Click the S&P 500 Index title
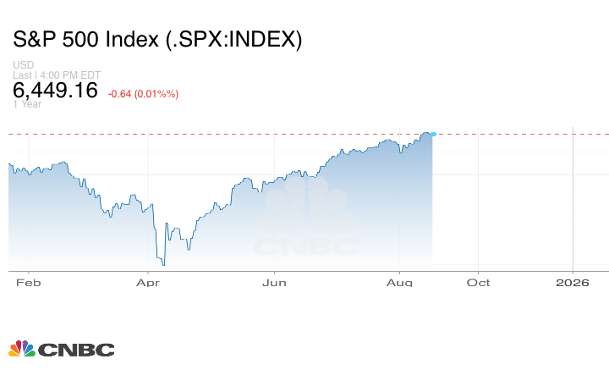 157,40
